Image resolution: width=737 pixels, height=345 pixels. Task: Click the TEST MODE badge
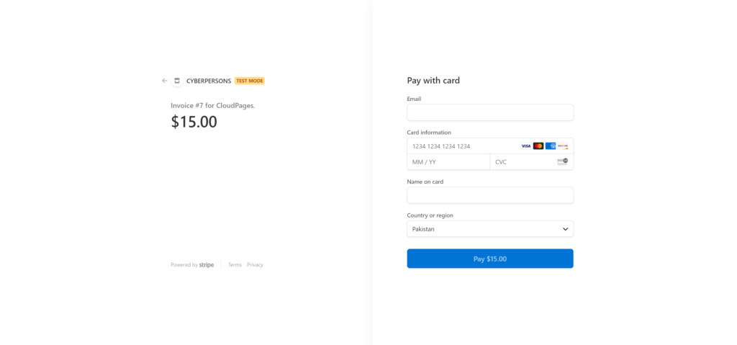(x=250, y=81)
